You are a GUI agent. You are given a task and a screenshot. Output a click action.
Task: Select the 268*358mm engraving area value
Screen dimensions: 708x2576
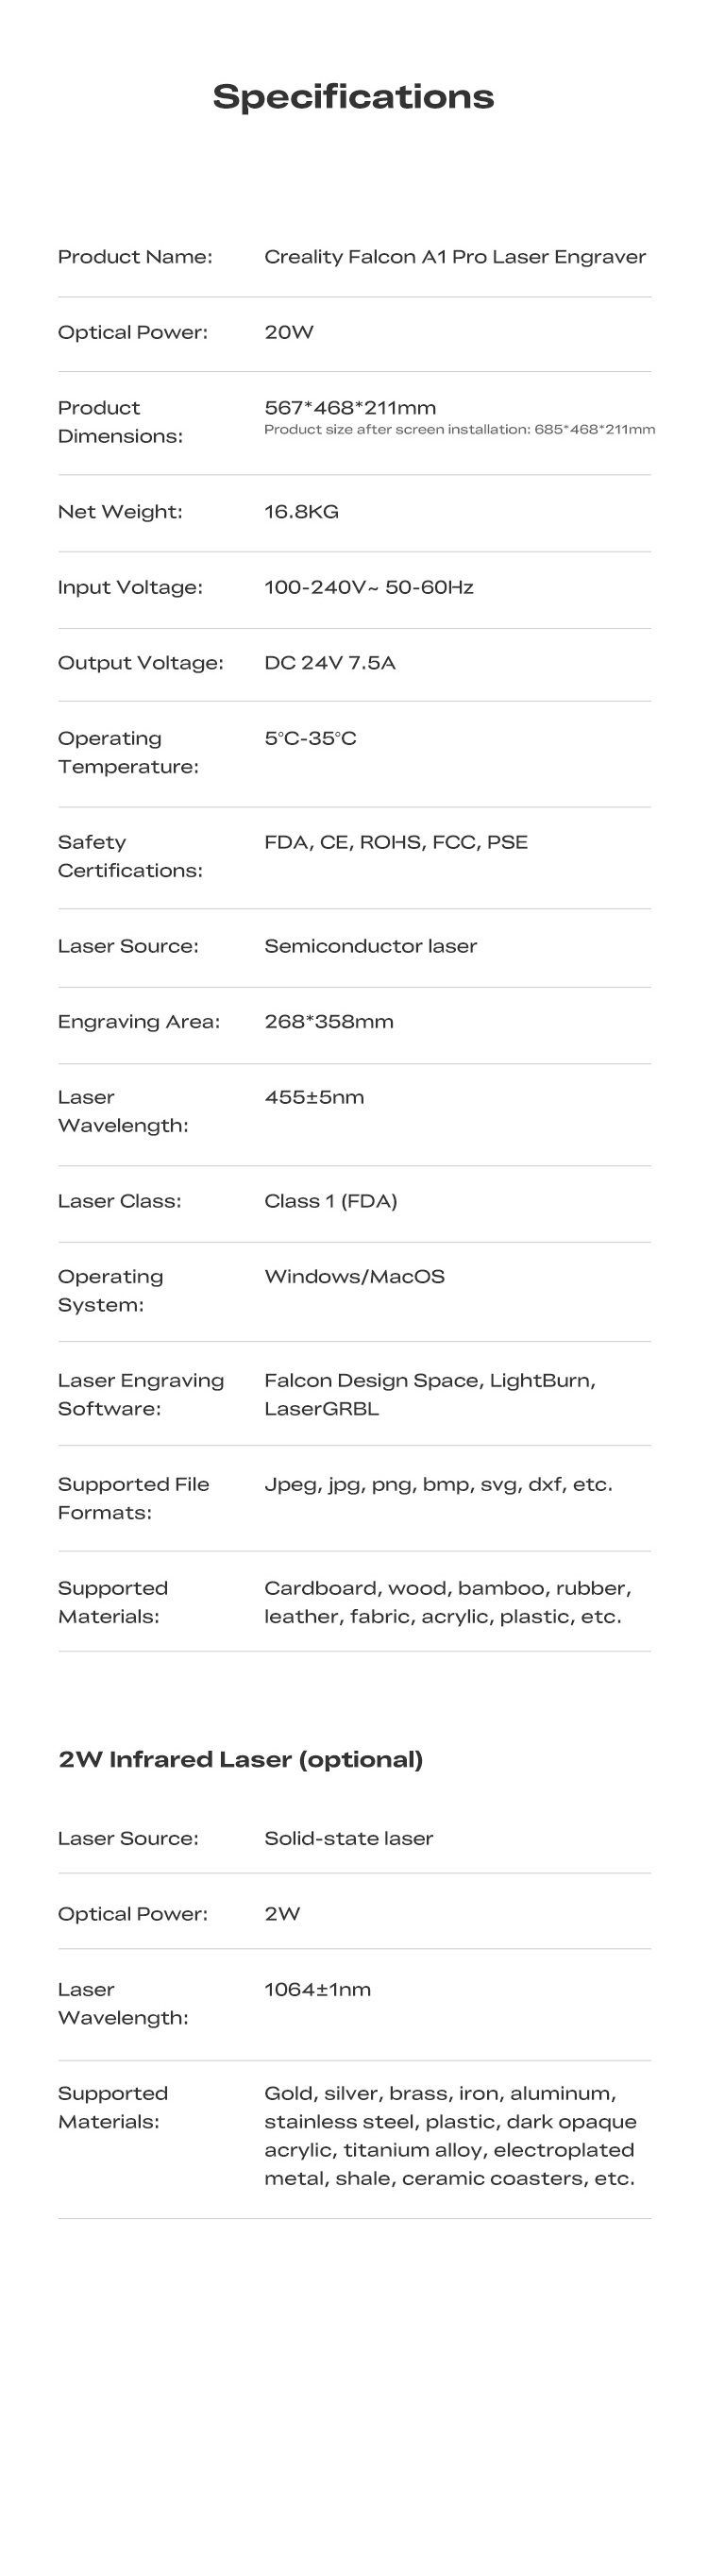(328, 1022)
